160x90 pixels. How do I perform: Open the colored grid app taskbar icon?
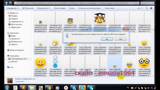coord(15,88)
